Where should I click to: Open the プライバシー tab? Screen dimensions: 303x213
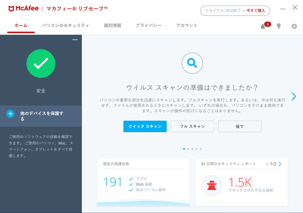pos(148,25)
